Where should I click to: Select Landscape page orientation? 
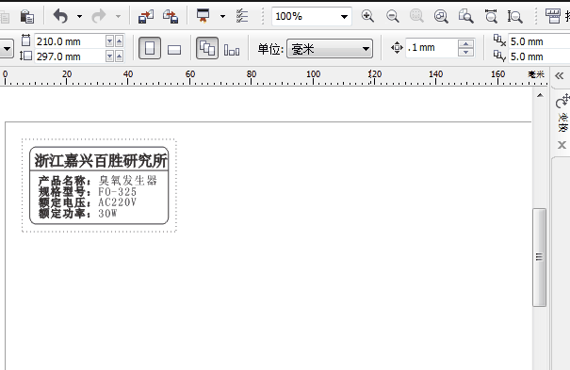pyautogui.click(x=174, y=49)
